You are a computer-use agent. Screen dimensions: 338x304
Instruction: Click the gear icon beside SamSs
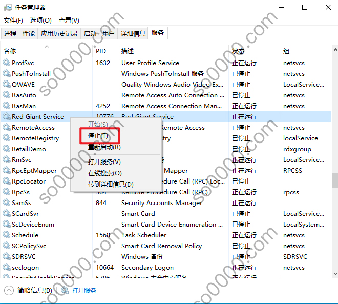(x=7, y=203)
